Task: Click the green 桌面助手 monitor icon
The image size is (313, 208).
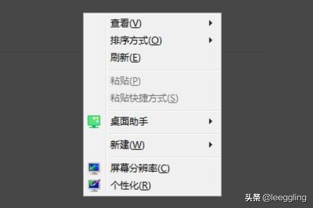Action: tap(94, 121)
